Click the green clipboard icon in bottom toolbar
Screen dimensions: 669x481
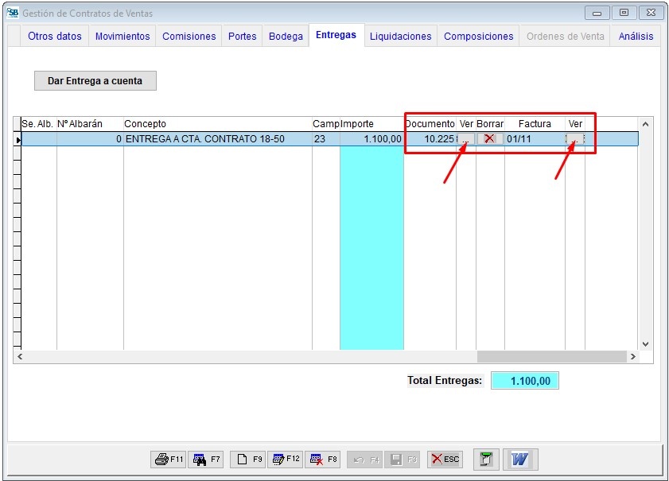coord(487,460)
